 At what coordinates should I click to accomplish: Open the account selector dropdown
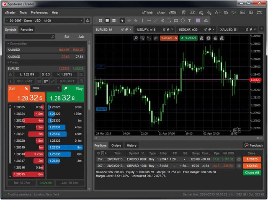point(44,20)
